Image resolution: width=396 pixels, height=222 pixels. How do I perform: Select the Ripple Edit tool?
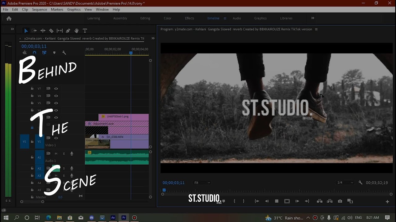pyautogui.click(x=43, y=31)
